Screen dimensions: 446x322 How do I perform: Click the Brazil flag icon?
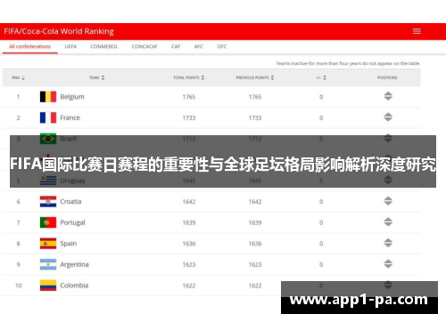pyautogui.click(x=48, y=139)
